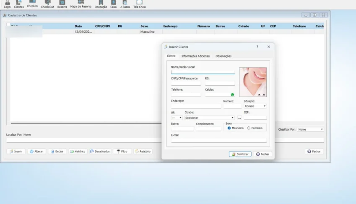This screenshot has width=356, height=204.
Task: Click the CEP column header in client list
Action: (x=273, y=26)
